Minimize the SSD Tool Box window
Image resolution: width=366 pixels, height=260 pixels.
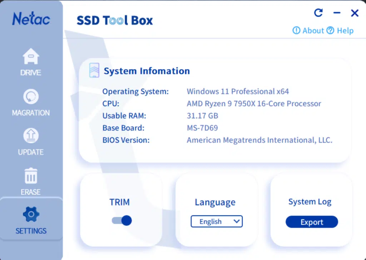click(x=337, y=13)
